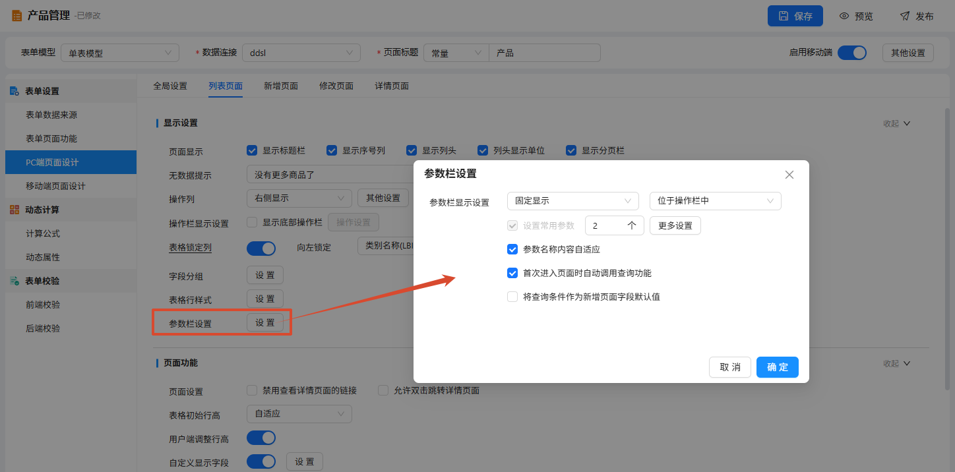
Task: Switch to 全局设置 tab
Action: pos(170,86)
